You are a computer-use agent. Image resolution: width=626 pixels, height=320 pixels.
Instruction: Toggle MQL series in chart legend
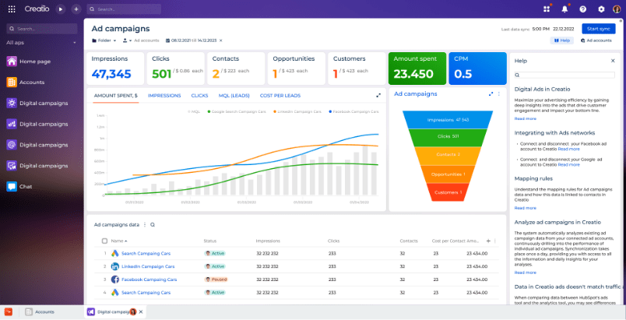tap(194, 111)
